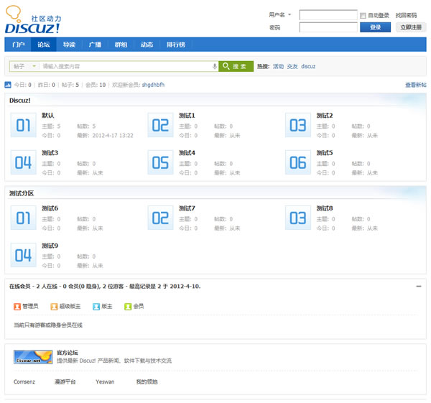This screenshot has width=431, height=403.
Task: Open the Discuz! category heading
Action: pyautogui.click(x=20, y=101)
